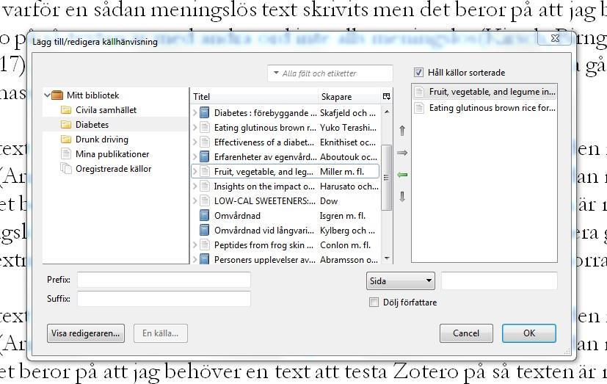Open the Sida locator type dropdown

pos(400,281)
